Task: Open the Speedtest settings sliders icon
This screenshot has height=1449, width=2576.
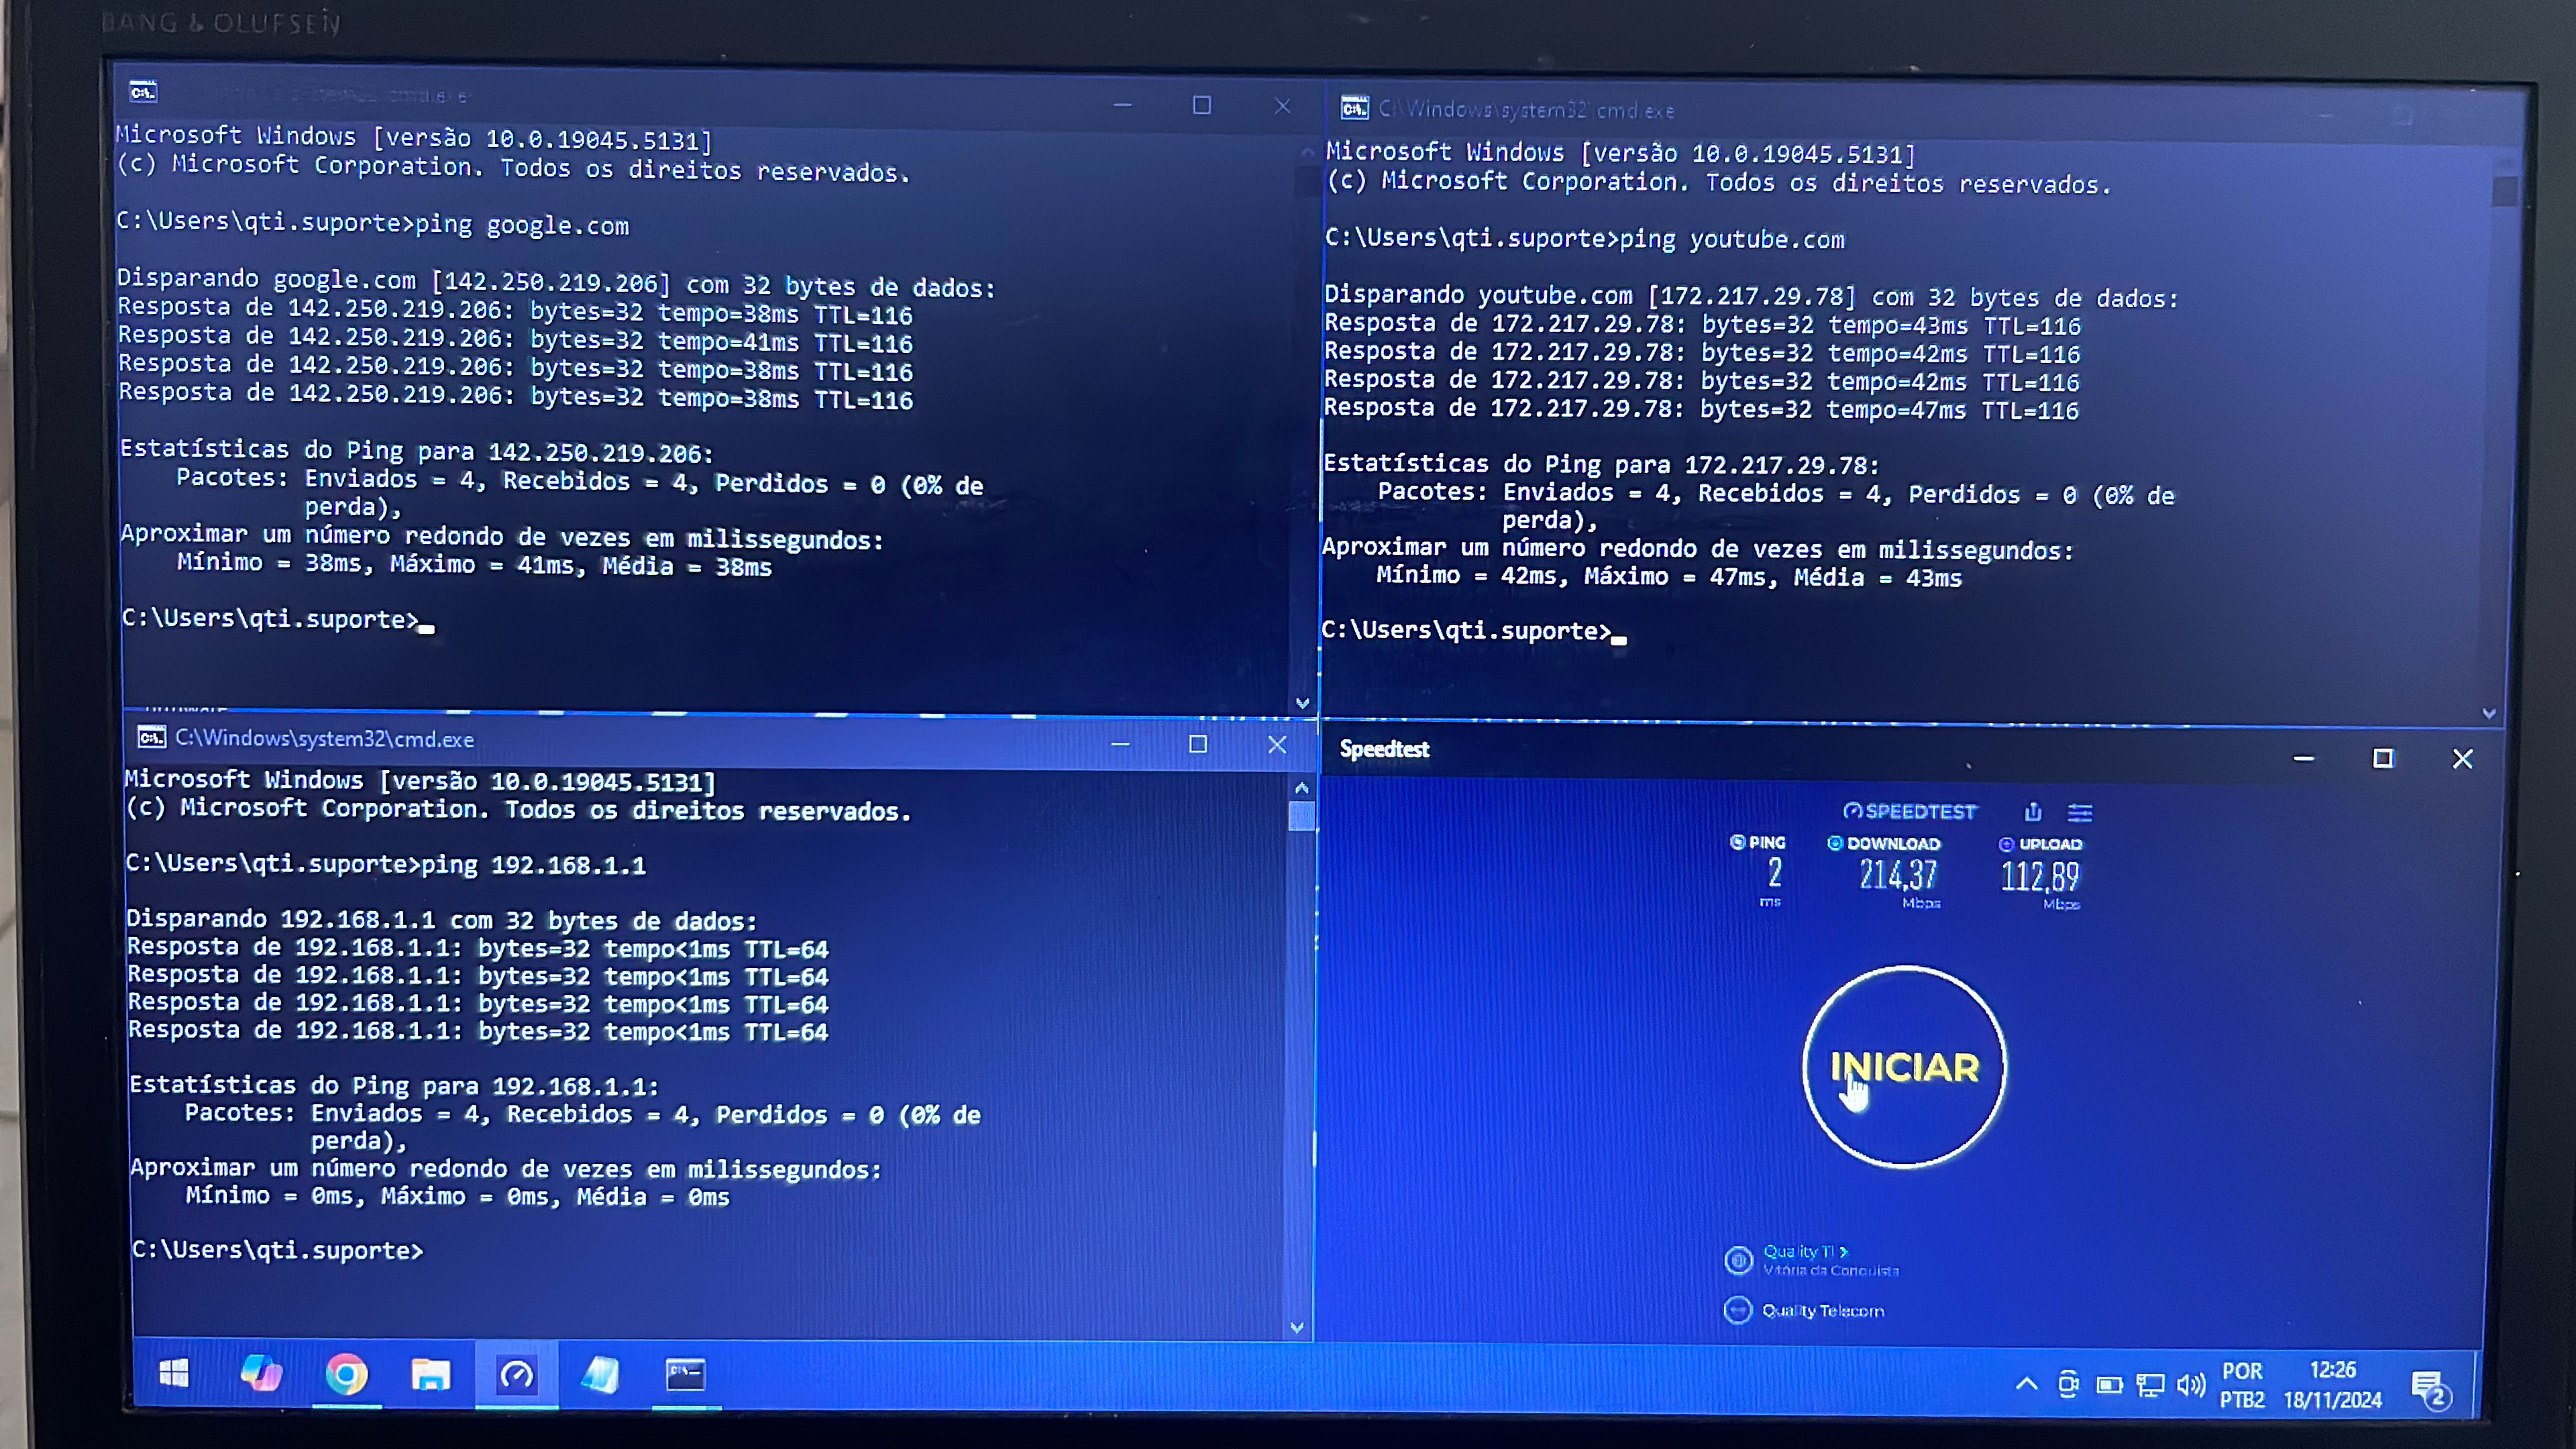Action: coord(2080,812)
